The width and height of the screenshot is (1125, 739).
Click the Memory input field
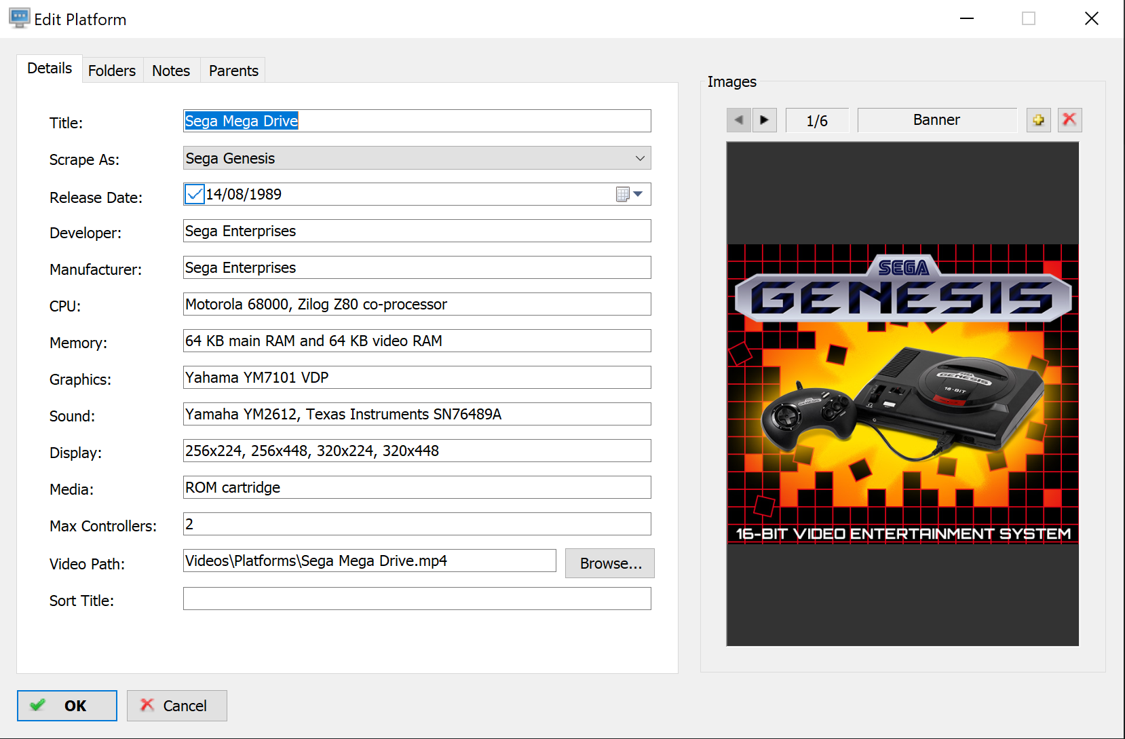pos(417,341)
